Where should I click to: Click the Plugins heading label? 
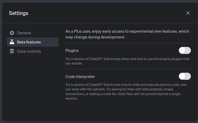[x=72, y=51]
